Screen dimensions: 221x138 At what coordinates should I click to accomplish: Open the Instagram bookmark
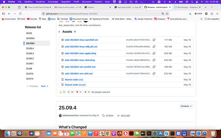(160, 19)
